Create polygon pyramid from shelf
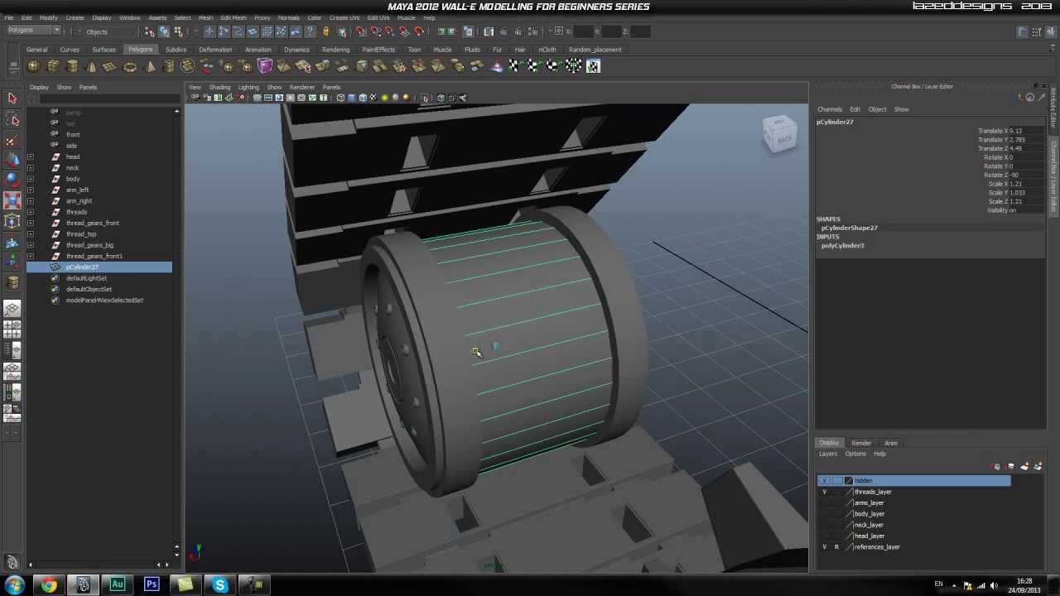 point(149,66)
